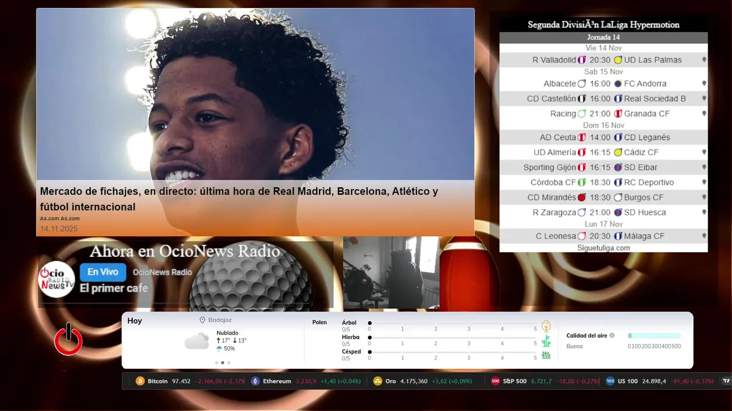This screenshot has height=411, width=732.
Task: Click the Calidad del aire info icon
Action: 612,336
